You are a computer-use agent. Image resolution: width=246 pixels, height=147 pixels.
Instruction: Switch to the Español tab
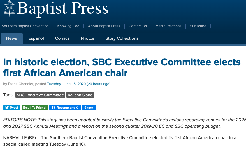point(36,38)
